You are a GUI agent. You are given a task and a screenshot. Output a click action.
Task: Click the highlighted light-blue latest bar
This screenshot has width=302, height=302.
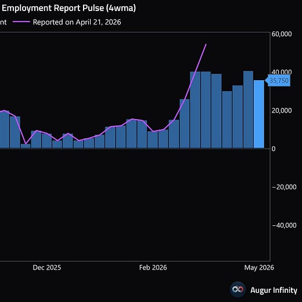tap(259, 114)
